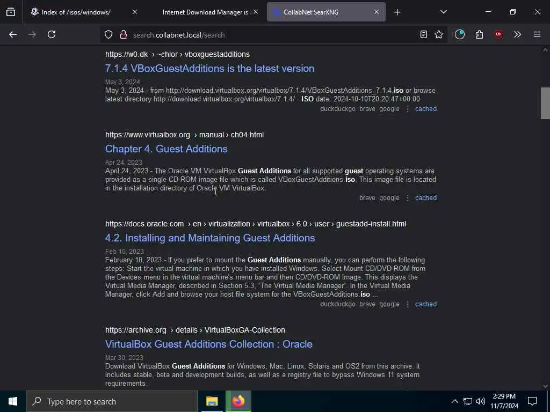Click 'Mar 30, 2023' date text

[124, 358]
